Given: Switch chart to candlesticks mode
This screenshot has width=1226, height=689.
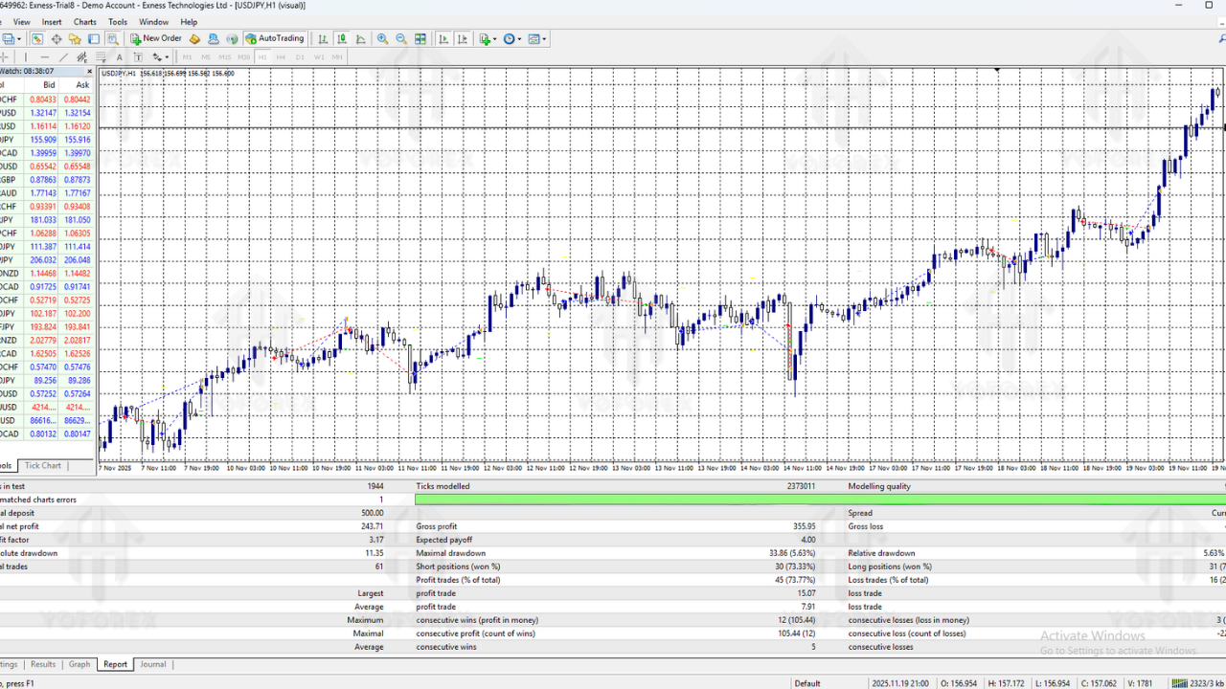Looking at the screenshot, I should pos(342,39).
